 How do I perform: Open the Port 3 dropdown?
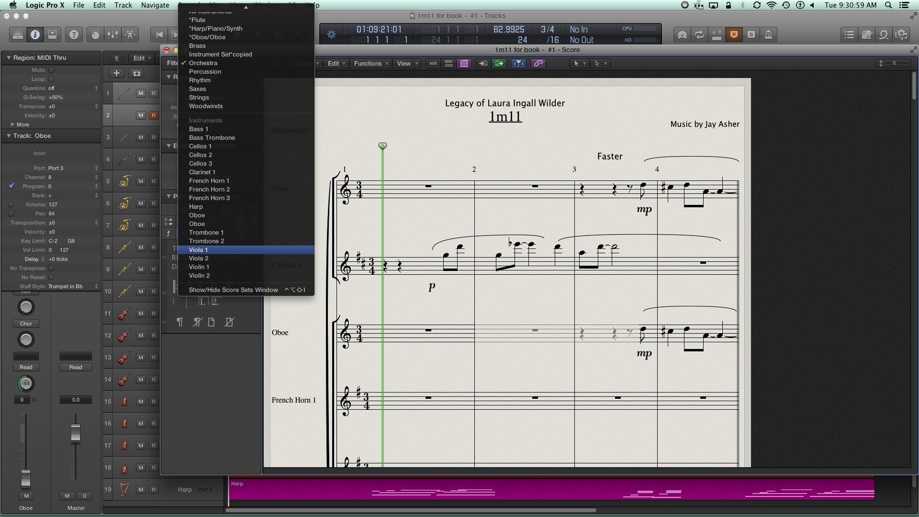73,168
